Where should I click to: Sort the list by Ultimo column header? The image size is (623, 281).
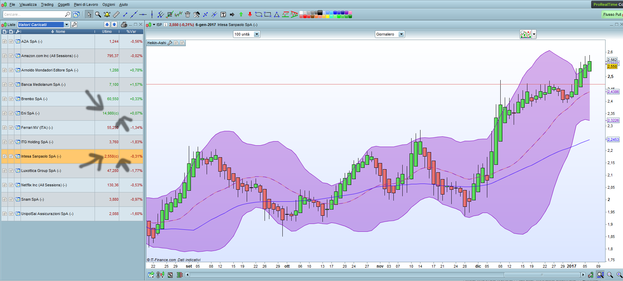(x=107, y=31)
